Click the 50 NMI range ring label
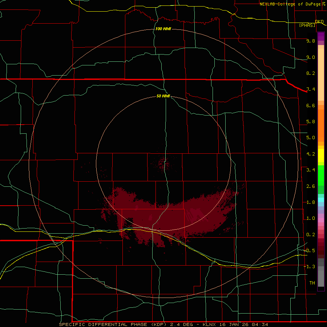 163,96
